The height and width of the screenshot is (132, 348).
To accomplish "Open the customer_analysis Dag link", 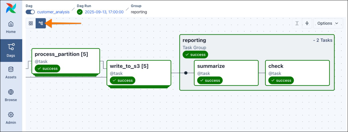I will coord(53,12).
